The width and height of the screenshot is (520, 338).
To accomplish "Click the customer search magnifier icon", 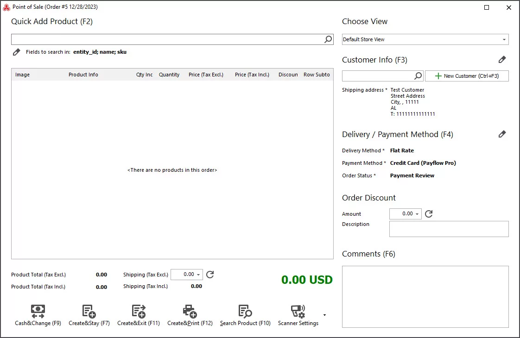I will [x=418, y=76].
